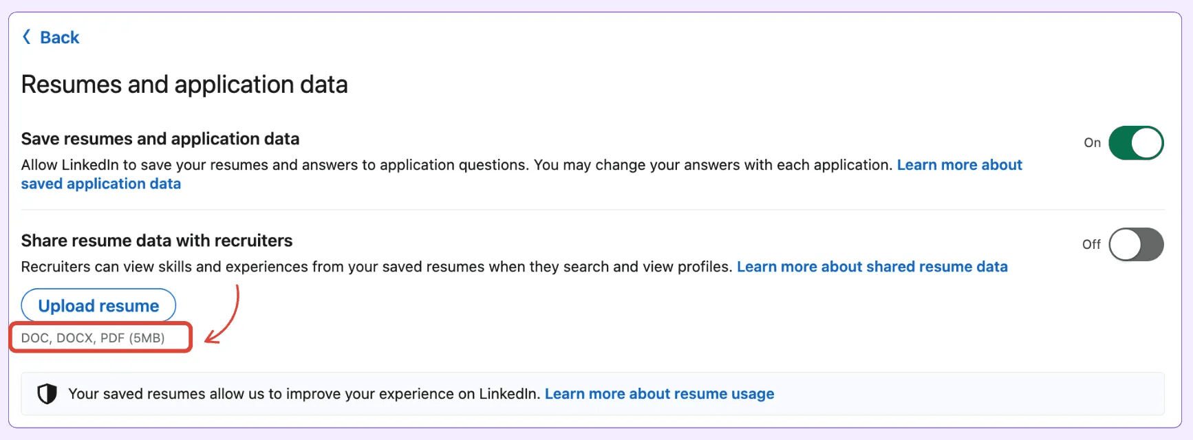Click the saved resumes improve experience notice text
Viewport: 1193px width, 440px height.
click(304, 394)
